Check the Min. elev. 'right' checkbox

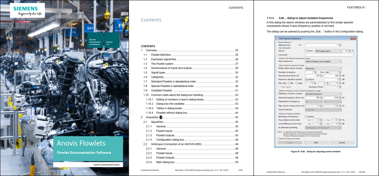coord(297,83)
